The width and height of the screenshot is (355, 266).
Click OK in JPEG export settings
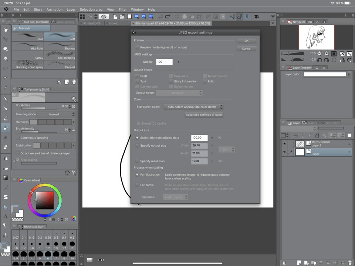point(246,41)
